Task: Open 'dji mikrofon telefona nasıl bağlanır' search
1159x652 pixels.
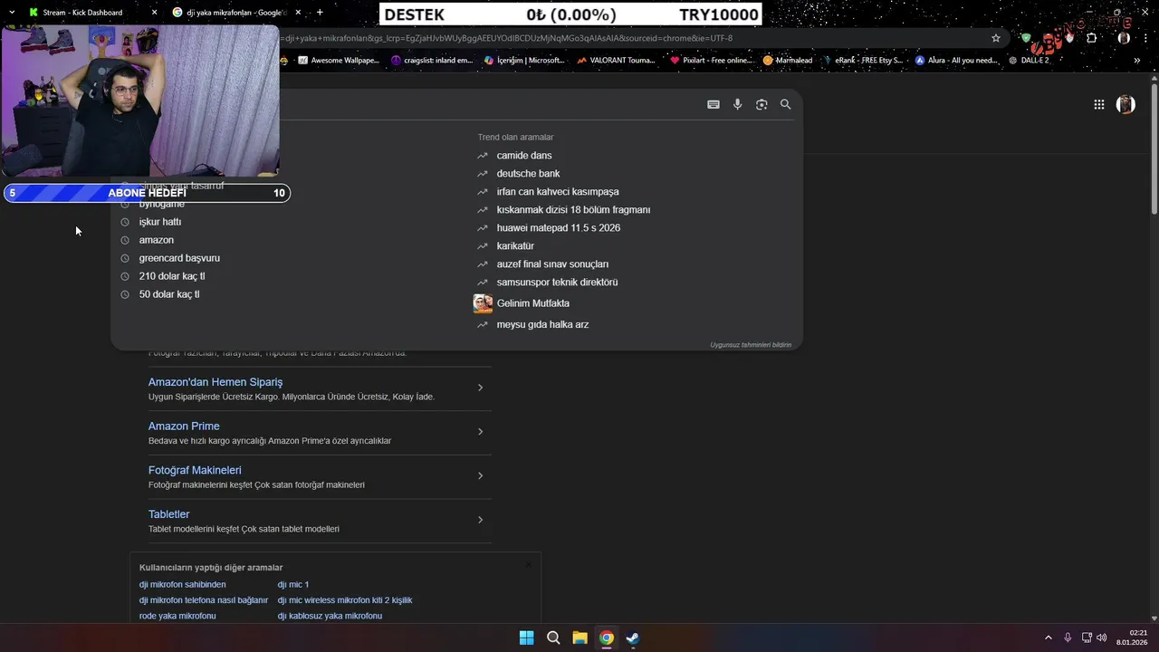Action: click(204, 600)
